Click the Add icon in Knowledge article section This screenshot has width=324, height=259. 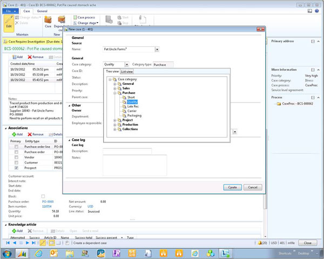tap(13, 230)
